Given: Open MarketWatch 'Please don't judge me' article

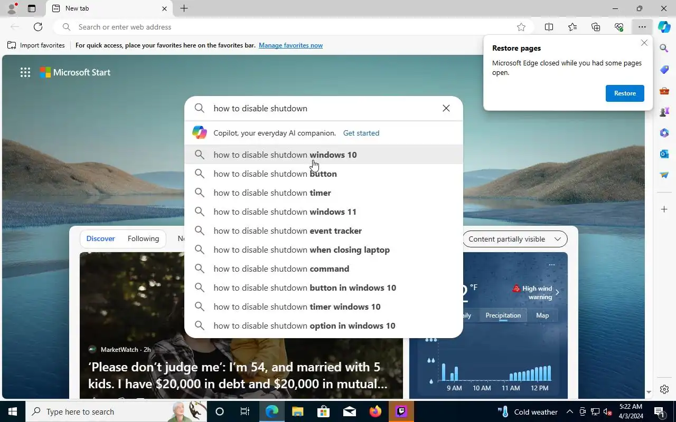Looking at the screenshot, I should point(238,375).
